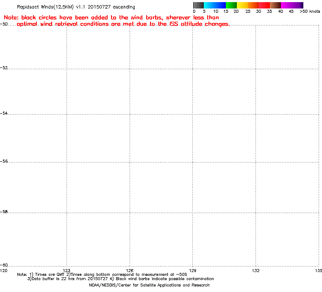Click the -56 latitude axis label

tap(4, 161)
